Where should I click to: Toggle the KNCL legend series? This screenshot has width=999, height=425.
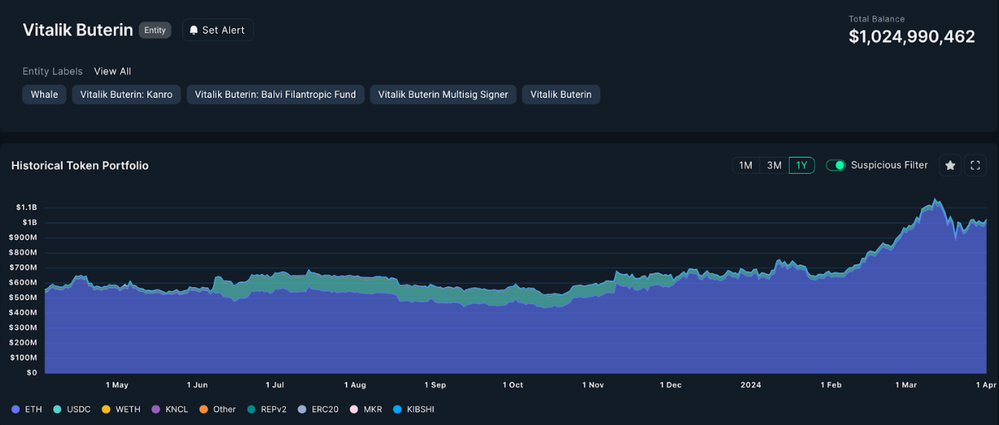[x=170, y=410]
